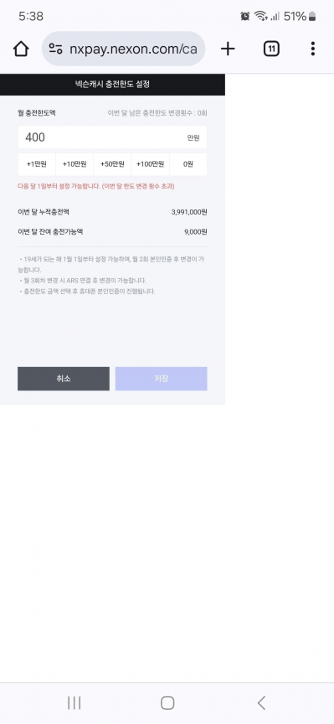Open the browser three-dot menu
Viewport: 334px width, 724px height.
(313, 49)
